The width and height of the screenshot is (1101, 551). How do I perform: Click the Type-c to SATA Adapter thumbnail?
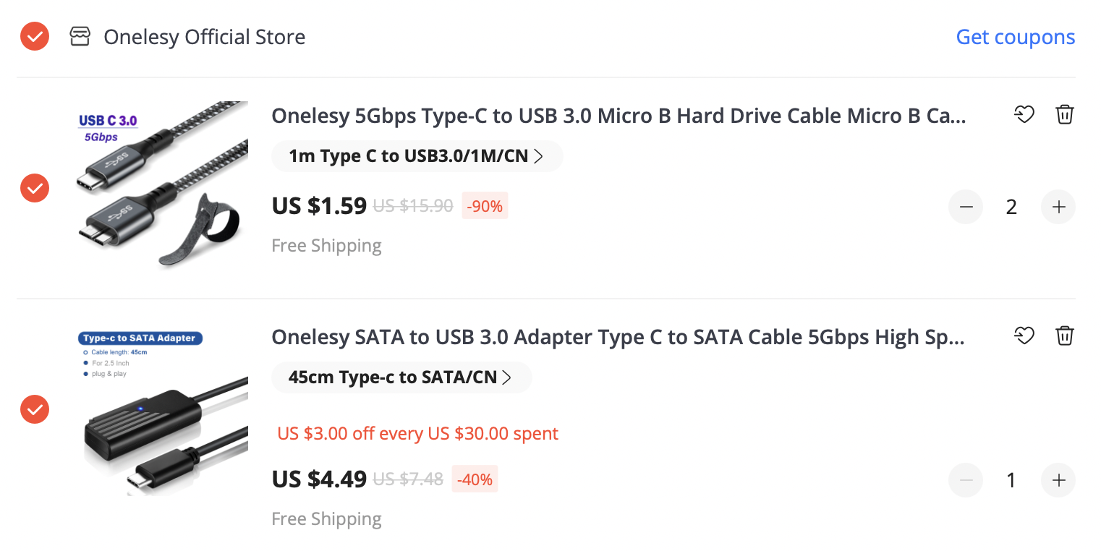click(x=162, y=411)
